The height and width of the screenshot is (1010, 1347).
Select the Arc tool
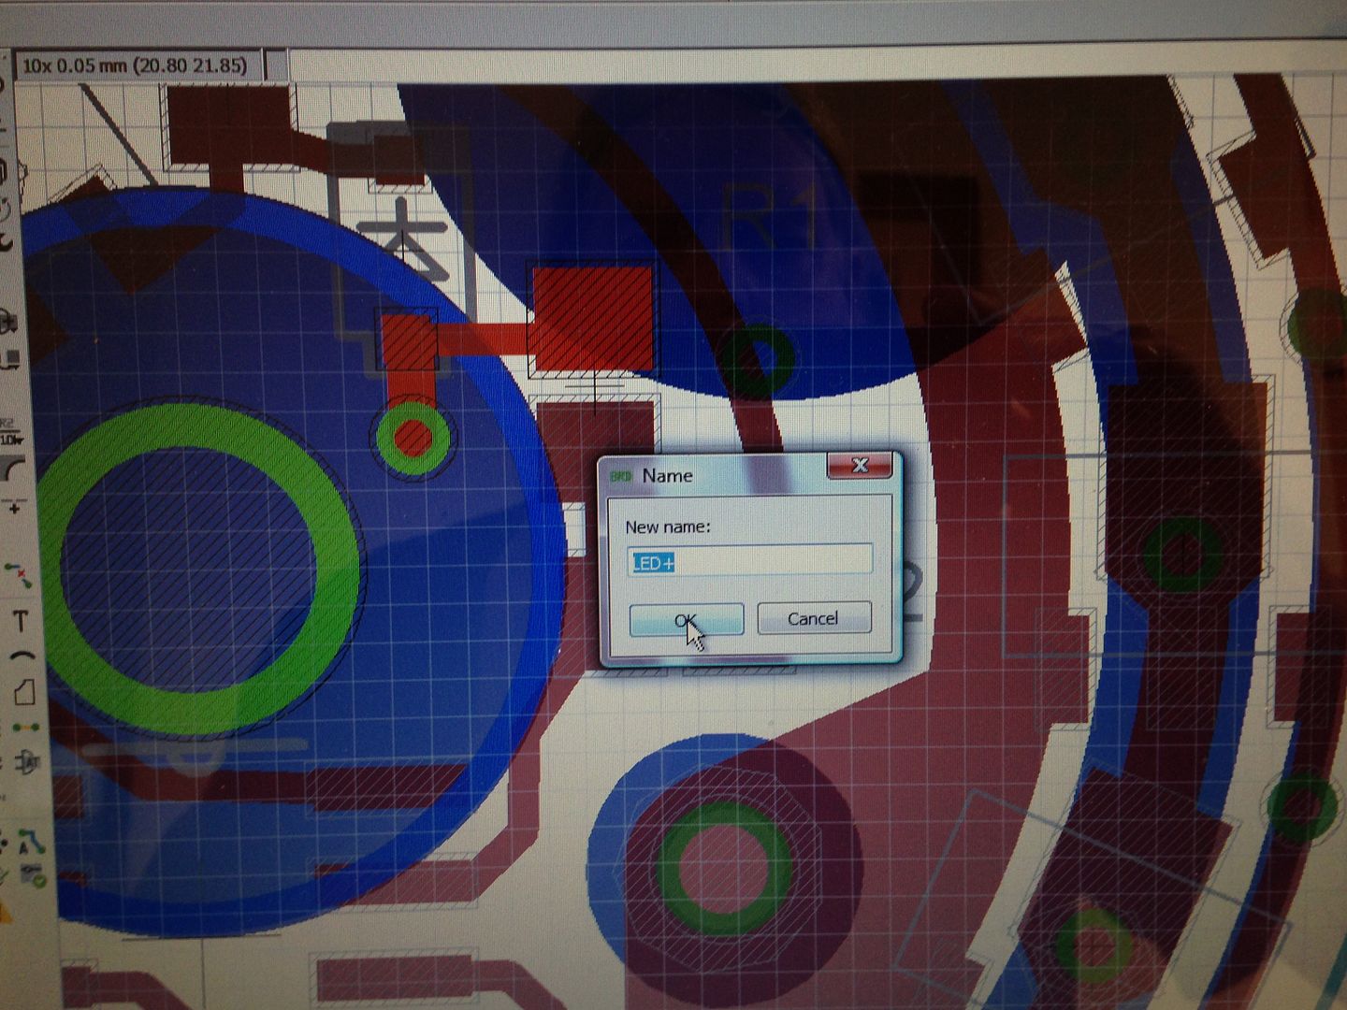22,656
